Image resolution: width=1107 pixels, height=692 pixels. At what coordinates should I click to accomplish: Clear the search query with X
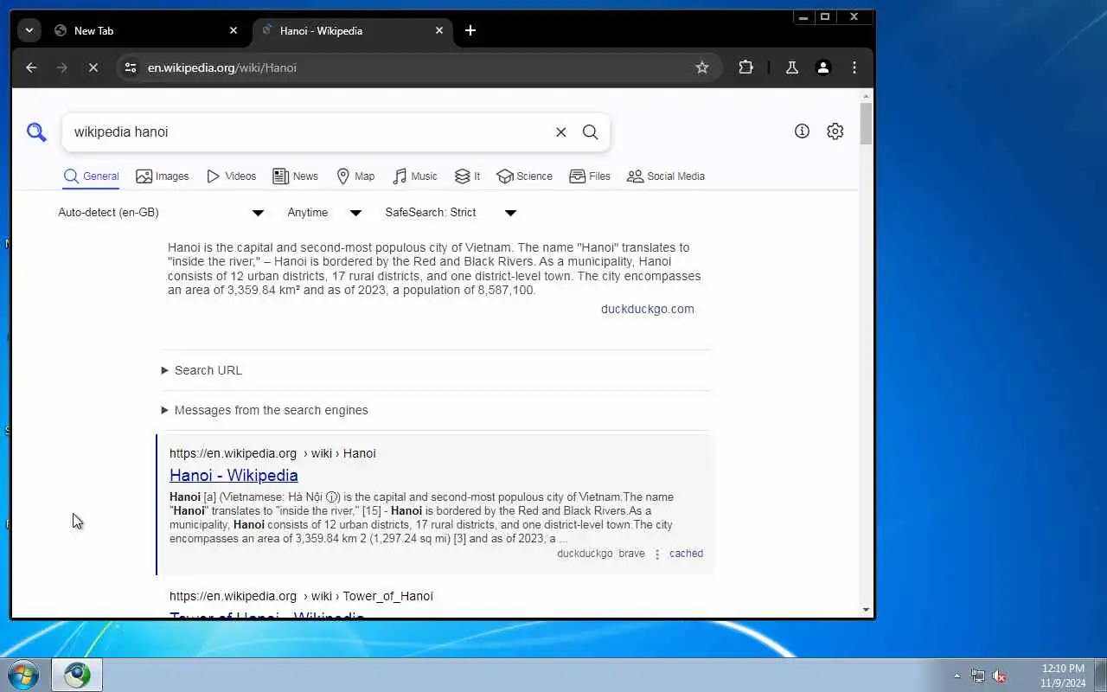click(x=560, y=132)
